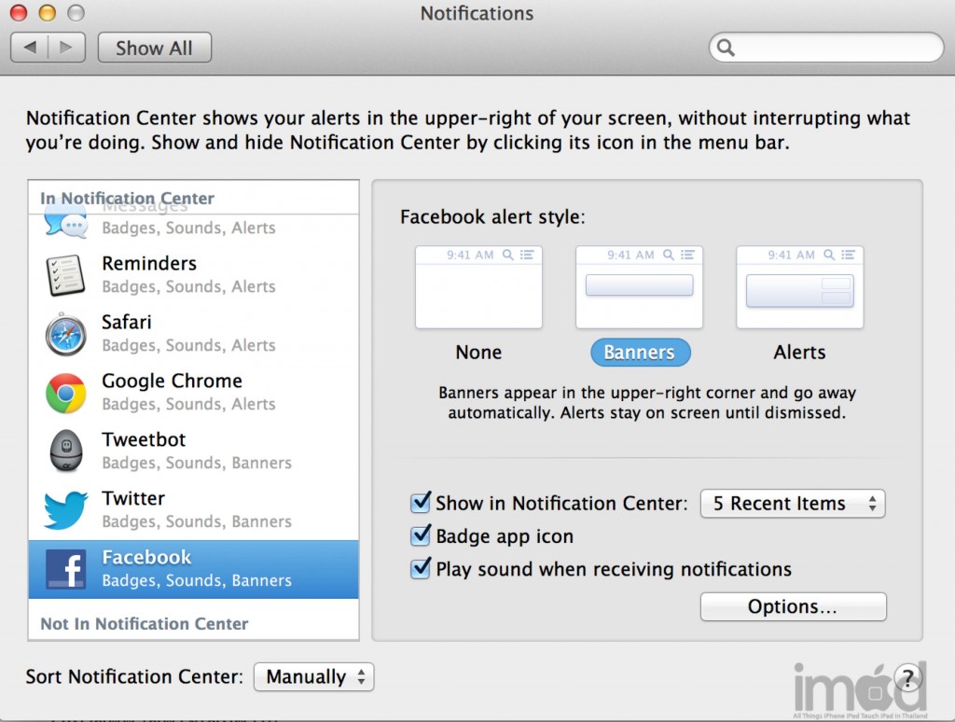Select the Reminders app icon in list
Screen dimensions: 955x722
coord(65,274)
